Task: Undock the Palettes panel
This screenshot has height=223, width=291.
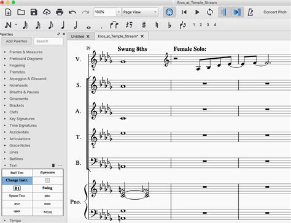Action: point(59,34)
